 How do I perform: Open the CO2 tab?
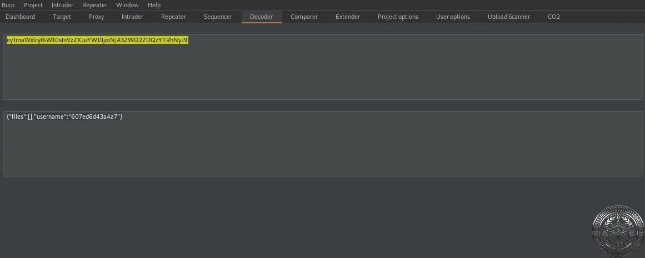(554, 17)
